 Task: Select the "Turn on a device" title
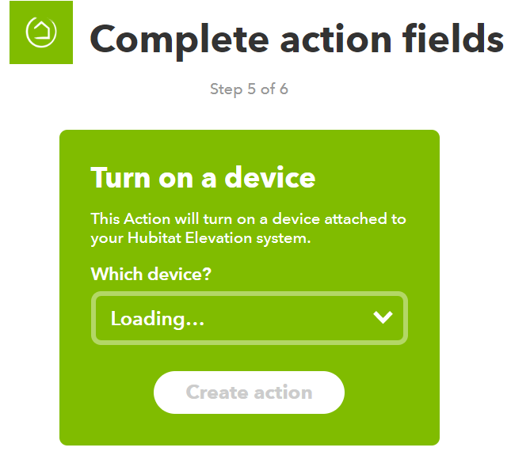click(x=203, y=177)
